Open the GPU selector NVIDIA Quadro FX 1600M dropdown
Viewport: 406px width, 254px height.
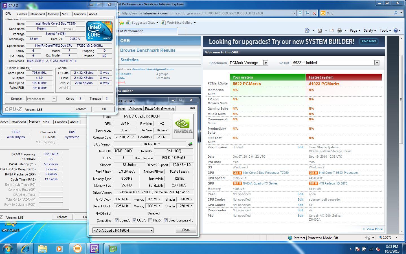tap(123, 230)
